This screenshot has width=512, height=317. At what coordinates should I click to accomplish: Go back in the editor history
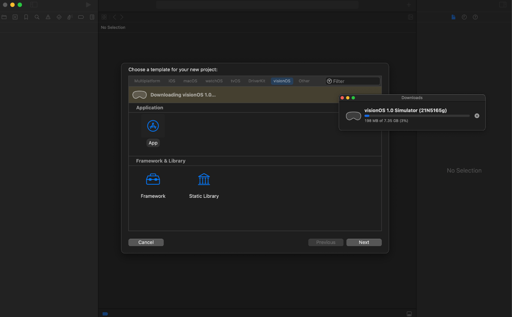(114, 17)
